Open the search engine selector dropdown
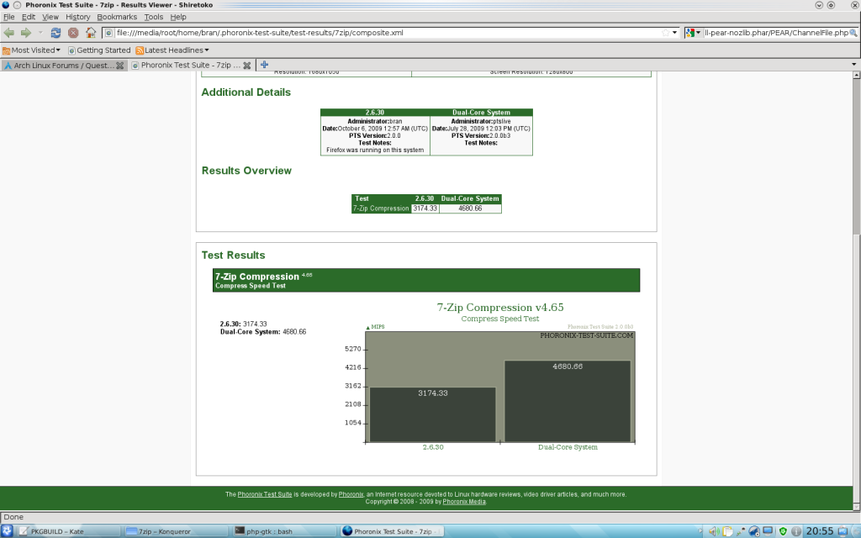 [x=693, y=33]
